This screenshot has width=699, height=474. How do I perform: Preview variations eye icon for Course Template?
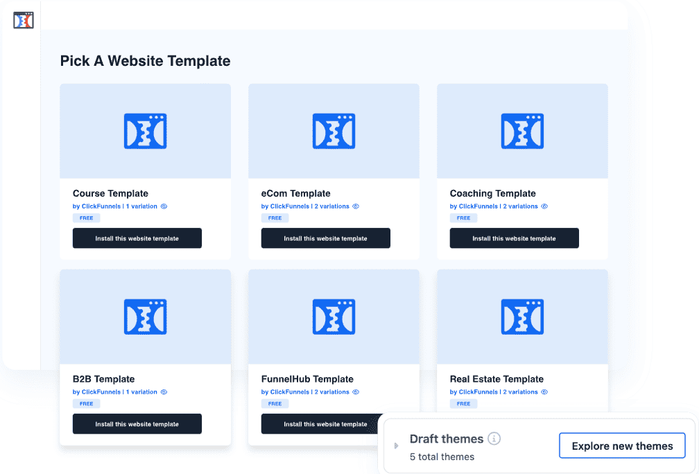point(164,207)
